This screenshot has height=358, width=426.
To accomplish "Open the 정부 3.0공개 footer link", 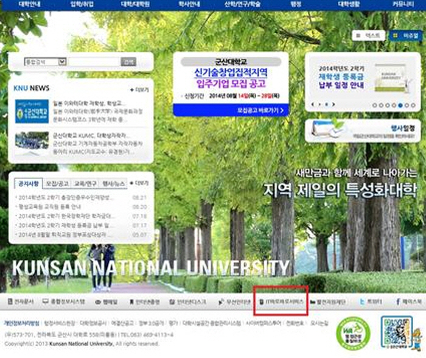I will click(151, 323).
